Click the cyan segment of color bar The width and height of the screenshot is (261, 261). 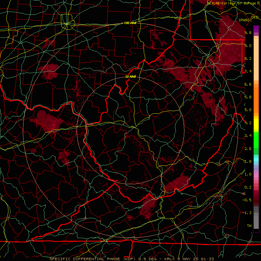pos(256,159)
